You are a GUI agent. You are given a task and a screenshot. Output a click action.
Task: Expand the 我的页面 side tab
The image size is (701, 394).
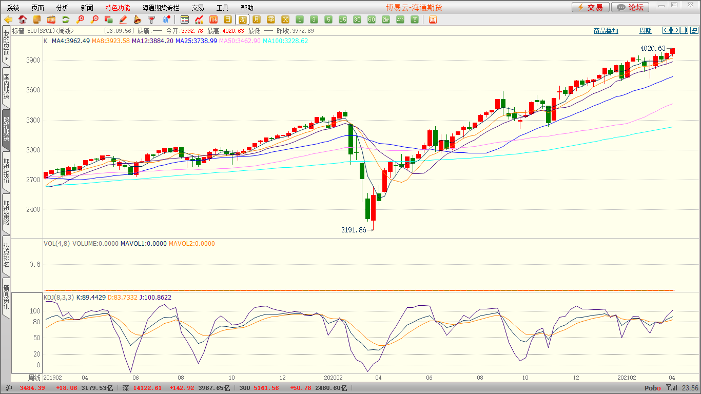(x=6, y=46)
